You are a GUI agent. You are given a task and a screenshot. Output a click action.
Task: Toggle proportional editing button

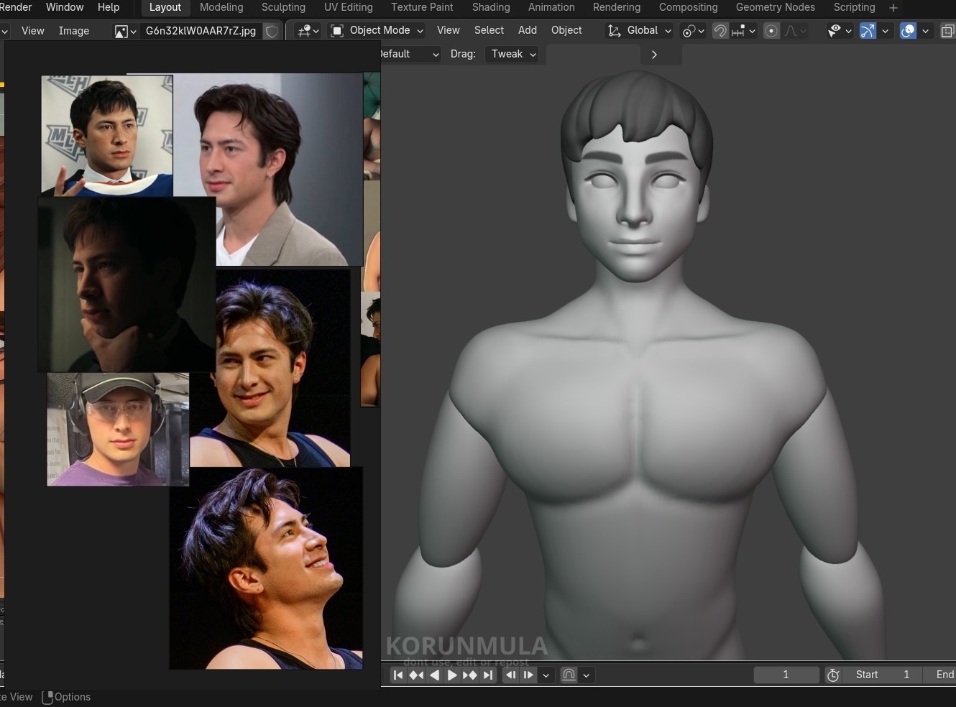(x=771, y=31)
